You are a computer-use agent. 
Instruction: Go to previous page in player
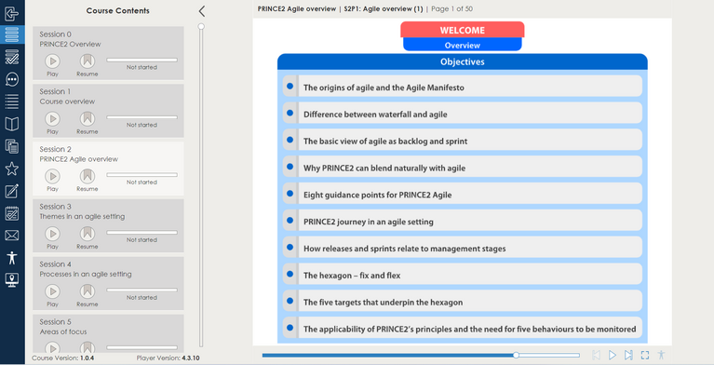click(596, 355)
